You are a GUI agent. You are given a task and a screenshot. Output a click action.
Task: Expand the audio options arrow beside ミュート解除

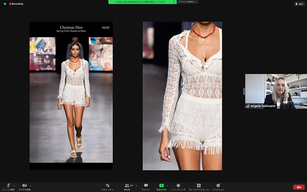point(14,186)
